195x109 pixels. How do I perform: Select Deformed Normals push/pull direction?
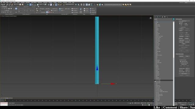[180, 63]
